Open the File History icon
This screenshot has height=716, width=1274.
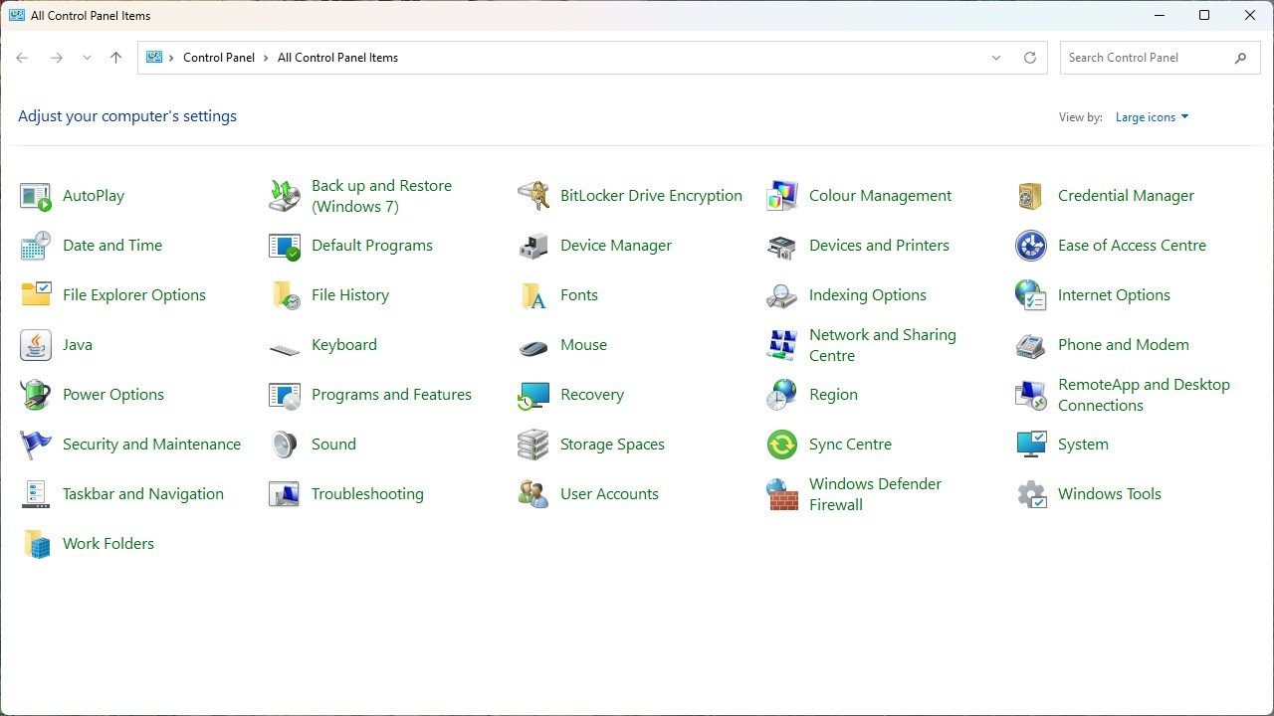point(285,295)
